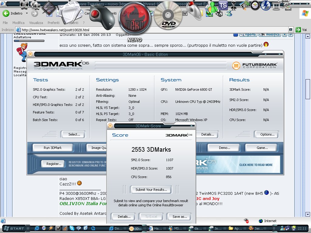Click the tray clock showing 22.11
The width and height of the screenshot is (311, 233).
point(302,228)
